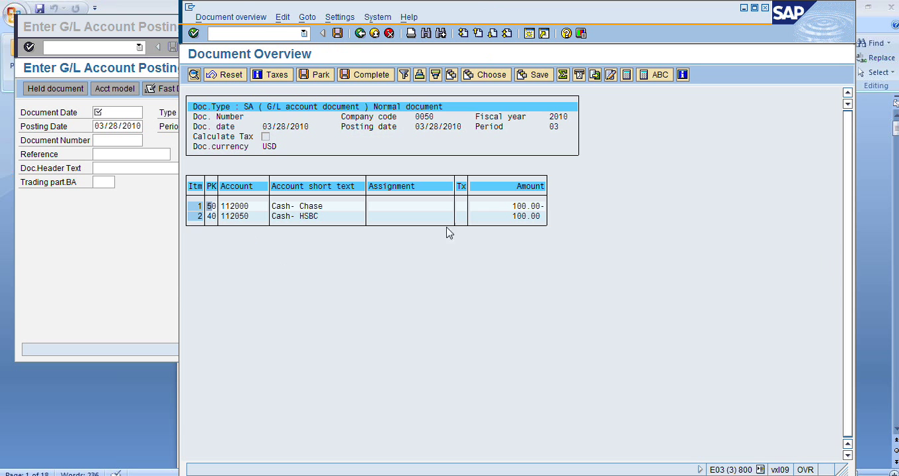899x476 pixels.
Task: Click the Account short text column header
Action: [317, 186]
